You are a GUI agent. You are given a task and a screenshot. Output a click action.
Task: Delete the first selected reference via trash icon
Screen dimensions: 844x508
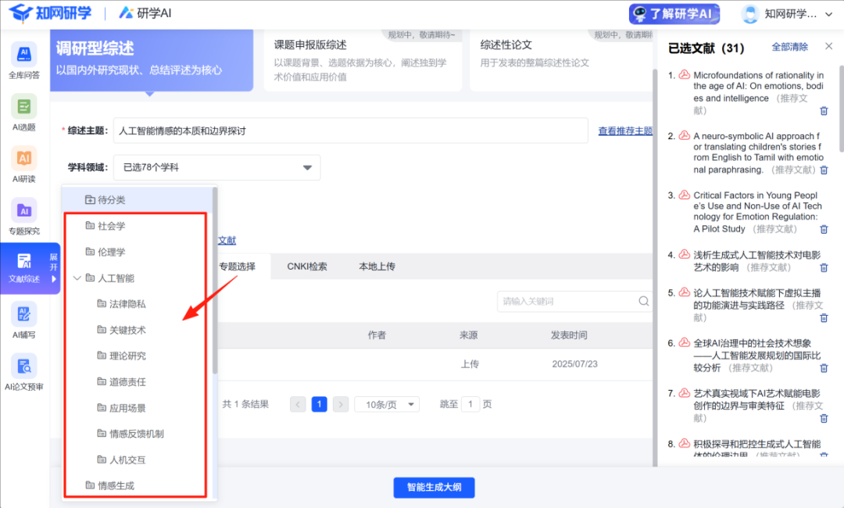(824, 111)
